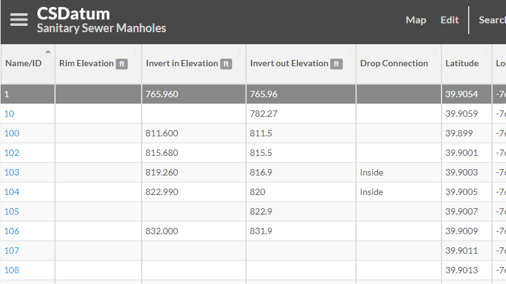The width and height of the screenshot is (506, 284).
Task: Click the ft badge beside Invert out Elevation
Action: (336, 64)
